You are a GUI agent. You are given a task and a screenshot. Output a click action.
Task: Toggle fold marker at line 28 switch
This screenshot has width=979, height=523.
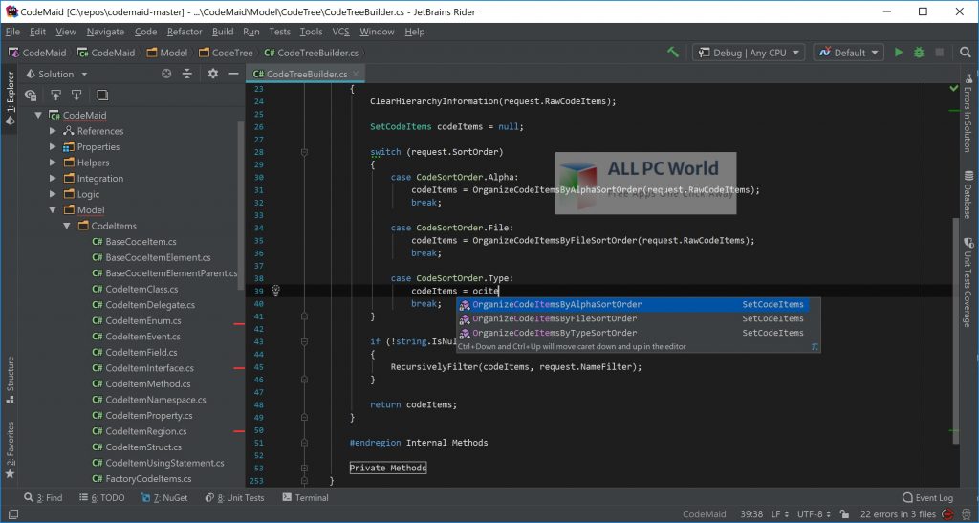[304, 152]
